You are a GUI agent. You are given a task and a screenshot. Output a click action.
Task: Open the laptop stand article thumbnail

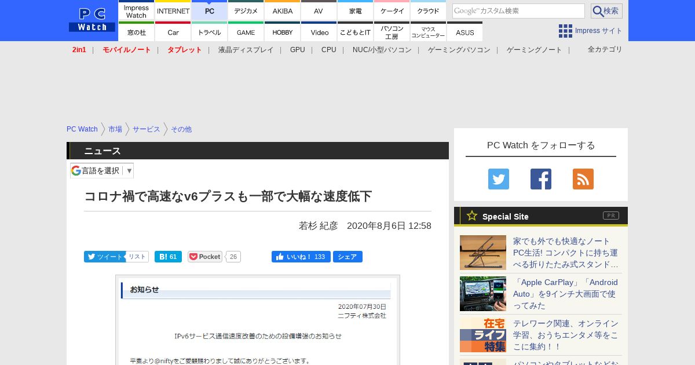tap(483, 253)
